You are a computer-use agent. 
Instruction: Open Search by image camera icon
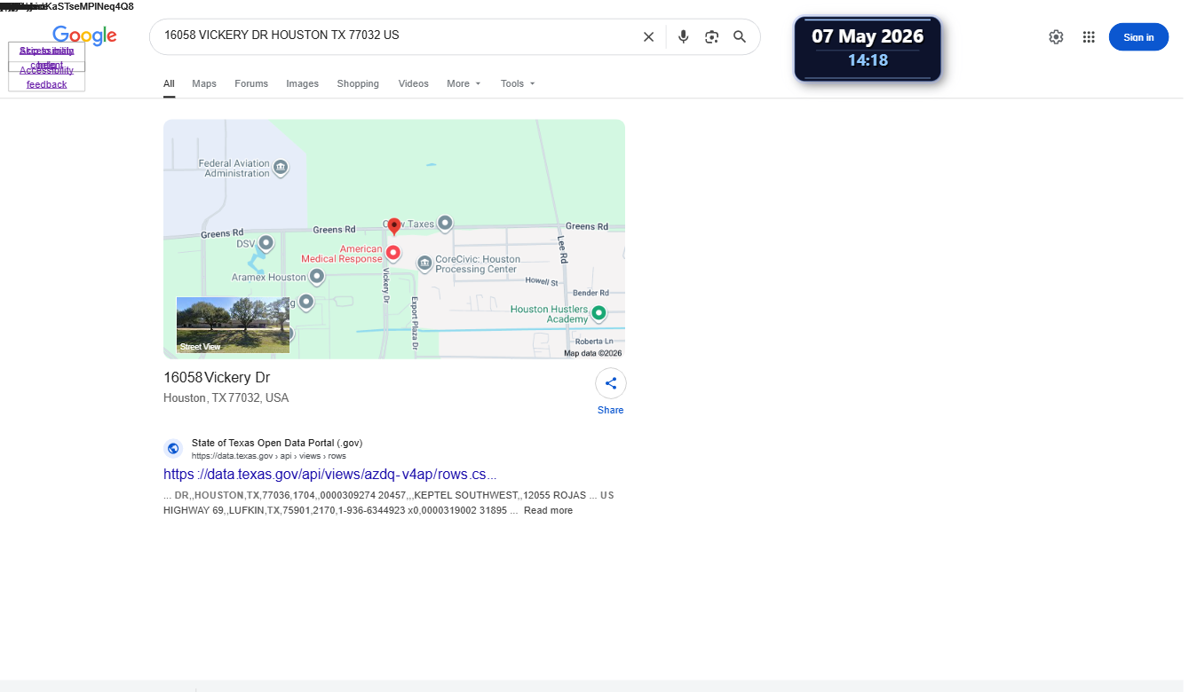click(711, 36)
